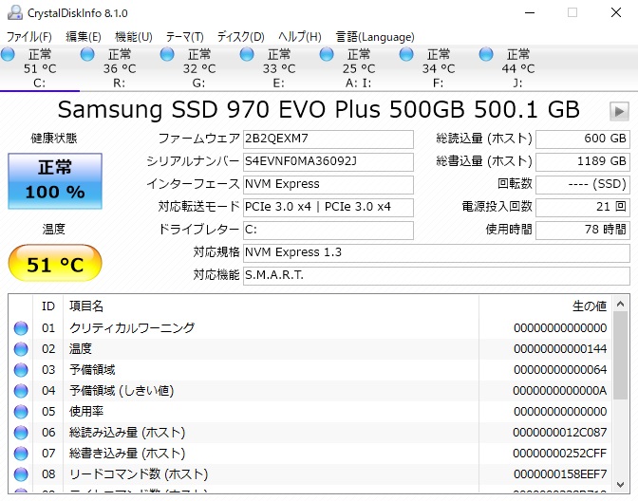Screen dimensions: 638x501
Task: Click status icon of attribute 03 予備領域
Action: pos(21,370)
